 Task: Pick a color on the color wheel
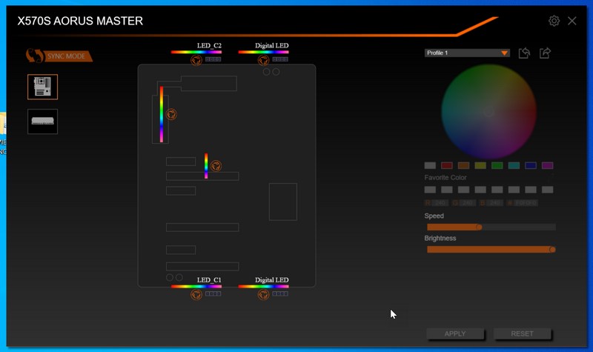(488, 112)
